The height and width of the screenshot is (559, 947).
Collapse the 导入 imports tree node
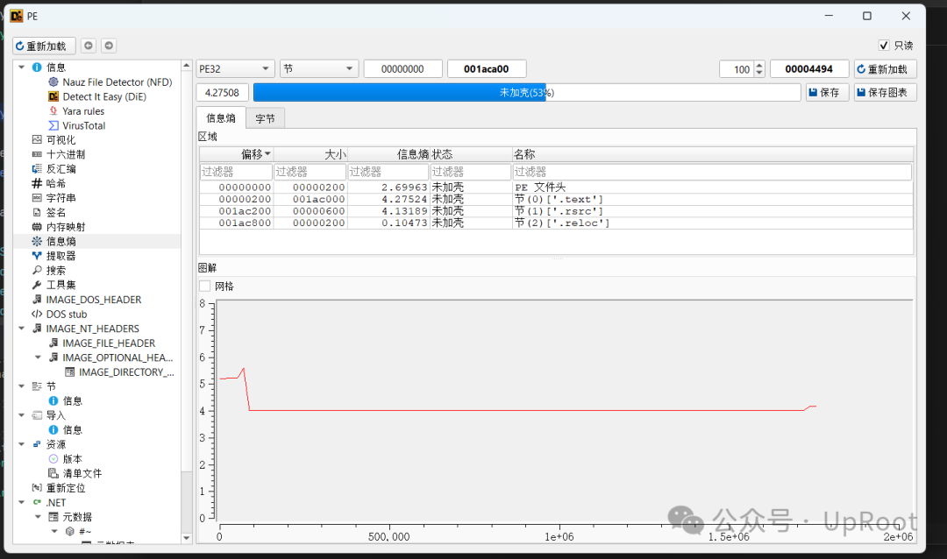(x=22, y=415)
